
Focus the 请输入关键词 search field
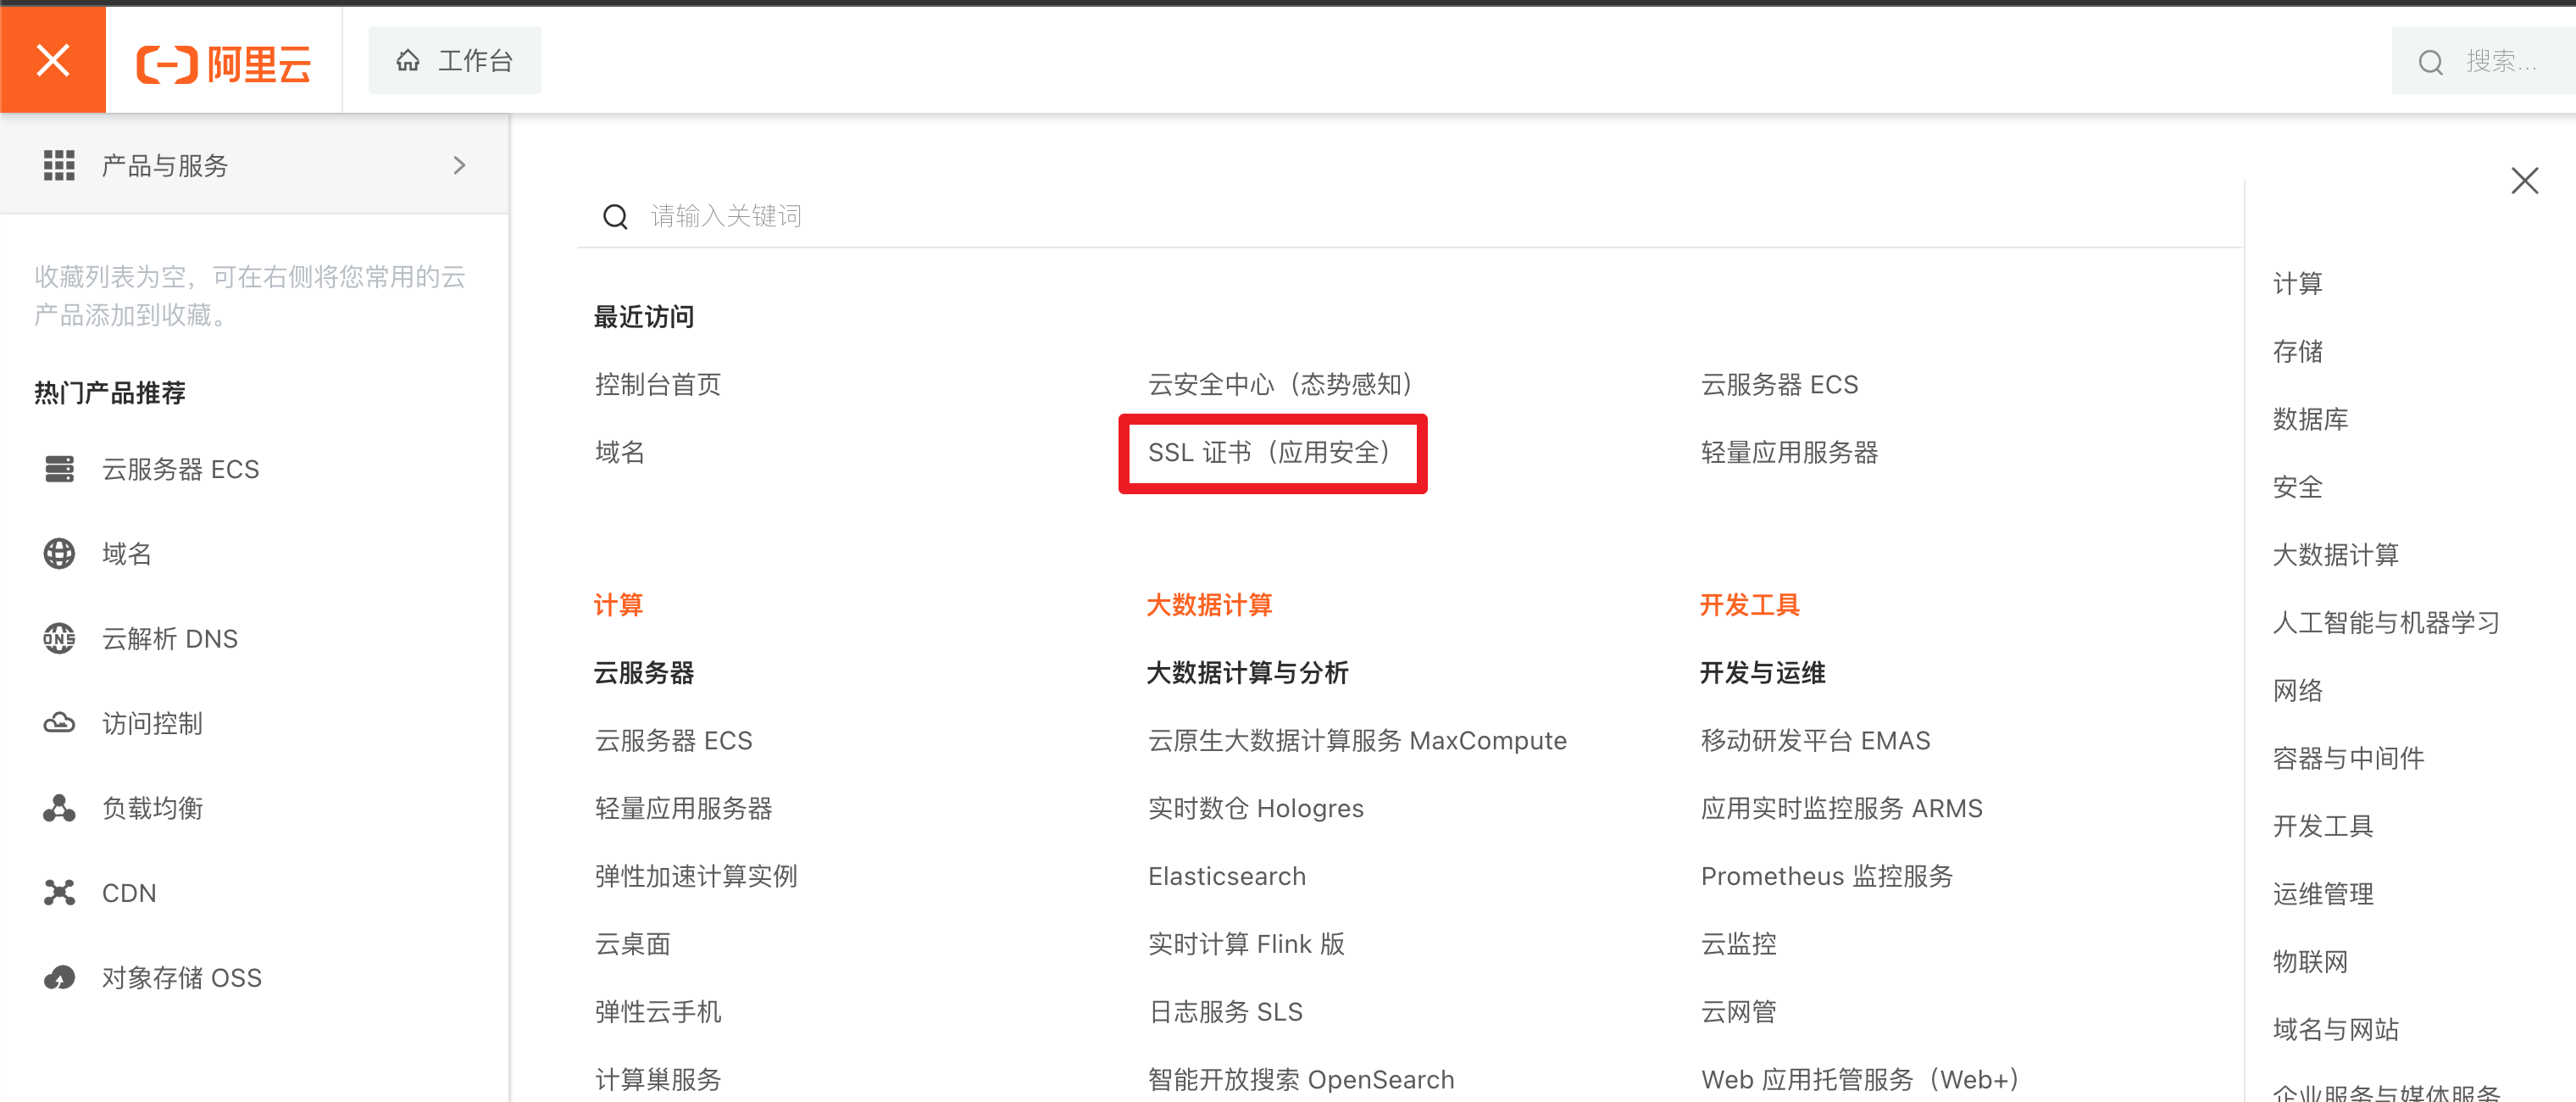pos(1410,216)
